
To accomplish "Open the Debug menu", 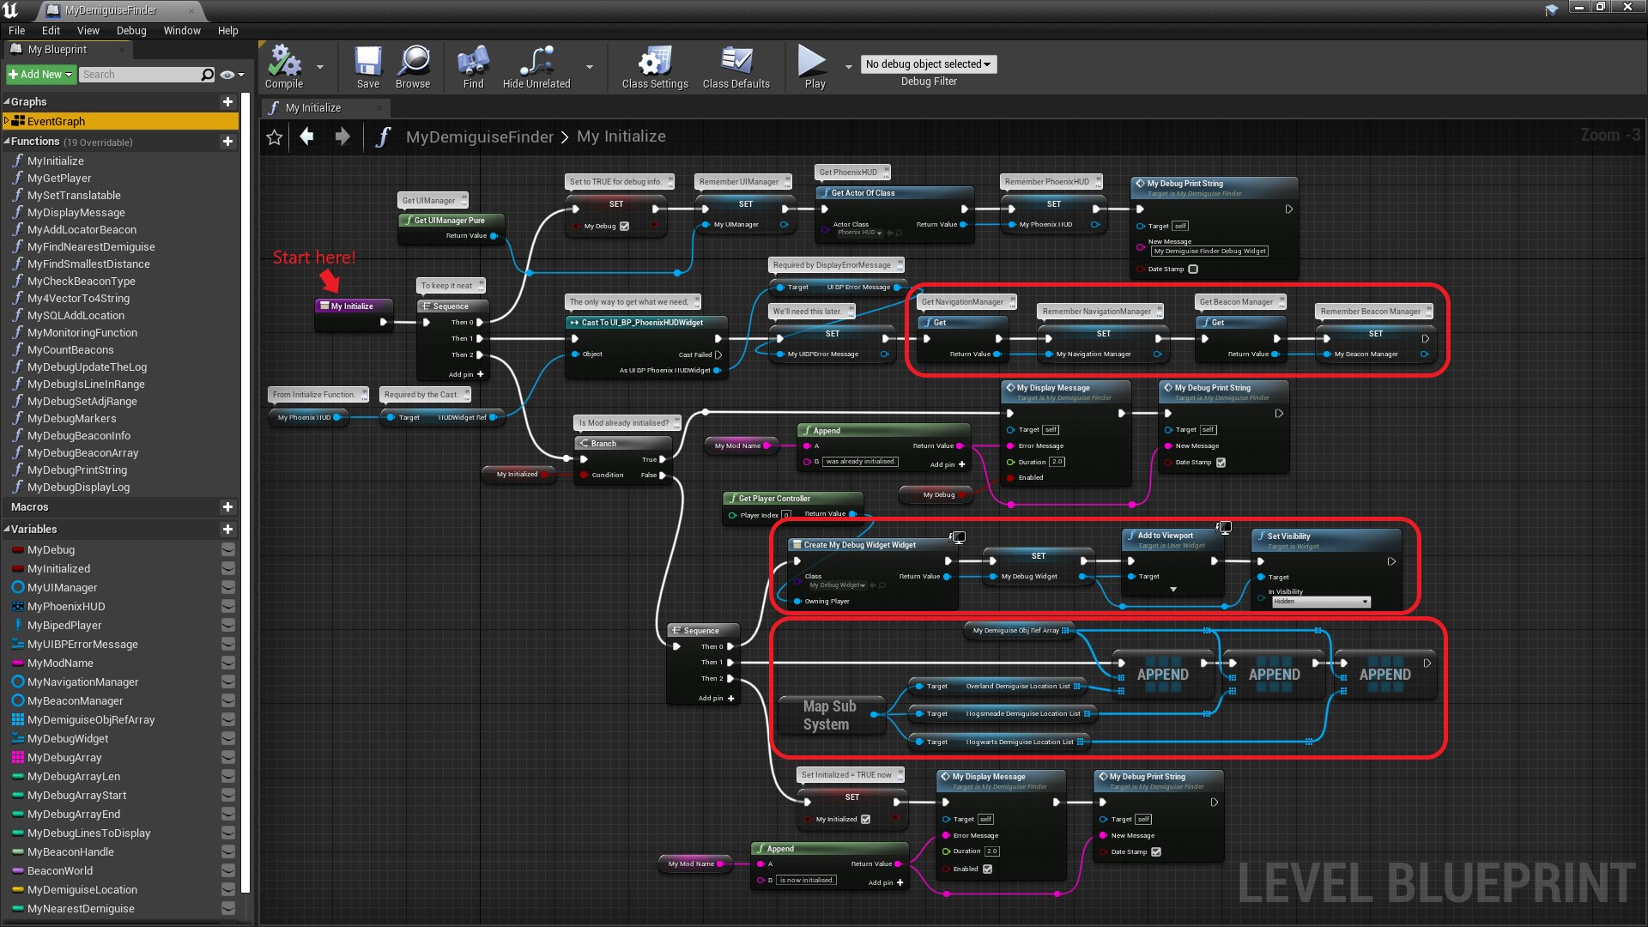I will 131,30.
